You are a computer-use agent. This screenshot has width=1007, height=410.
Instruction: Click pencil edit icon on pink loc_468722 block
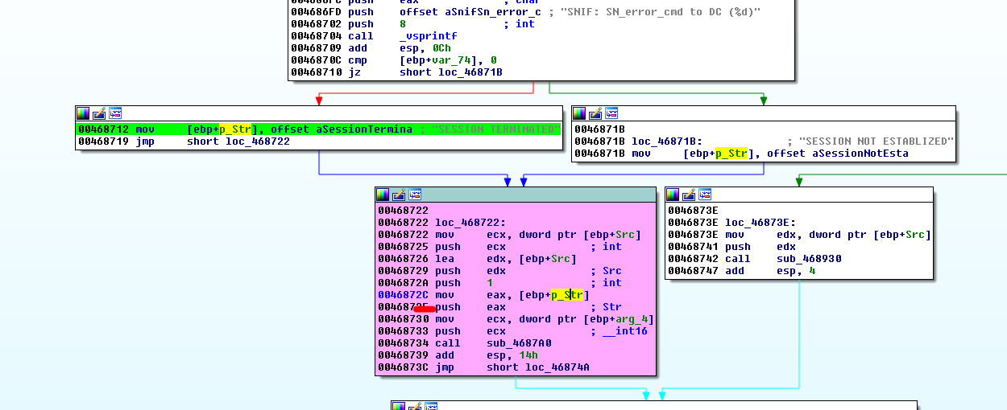coord(399,195)
